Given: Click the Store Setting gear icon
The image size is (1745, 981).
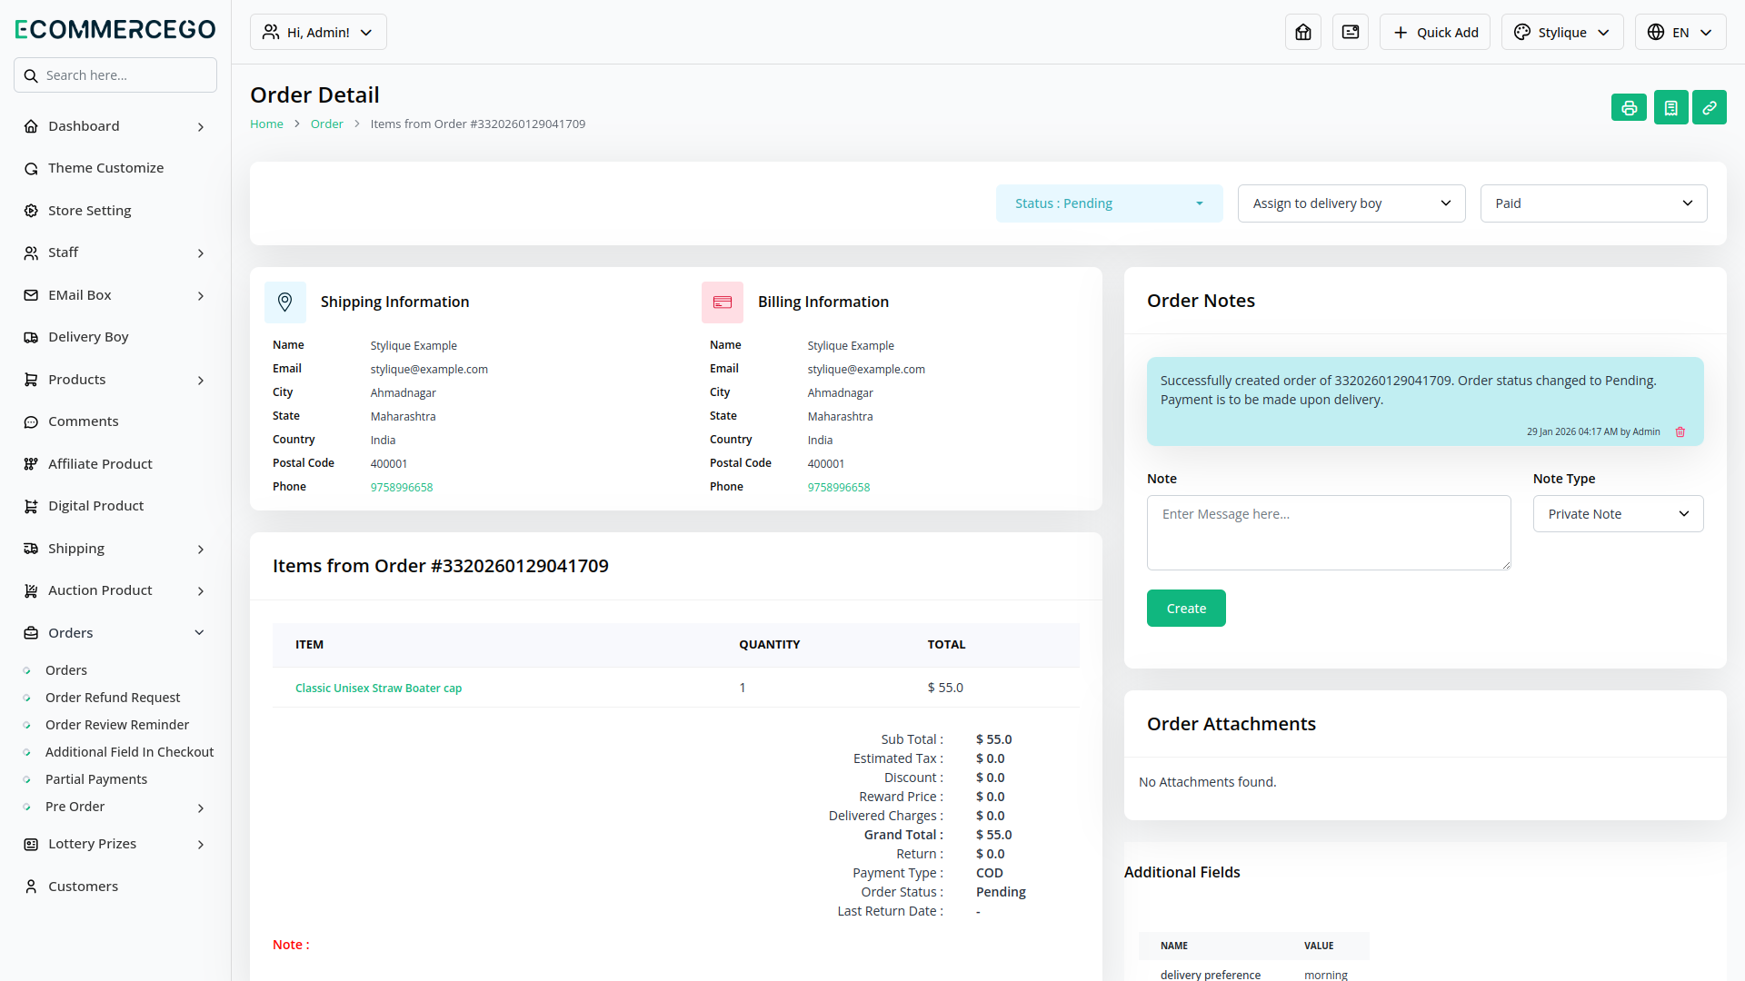Looking at the screenshot, I should (31, 211).
